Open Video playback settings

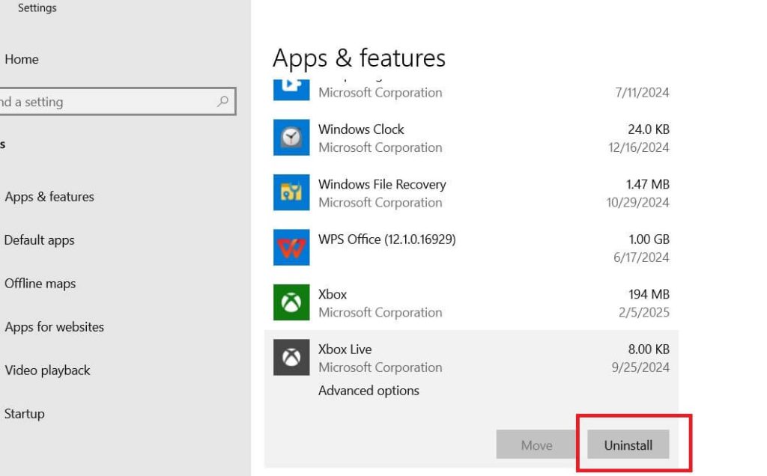pos(47,370)
